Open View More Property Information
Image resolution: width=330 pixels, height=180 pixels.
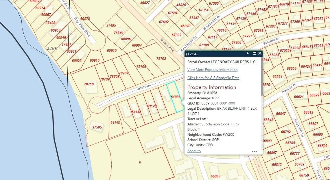pos(212,70)
